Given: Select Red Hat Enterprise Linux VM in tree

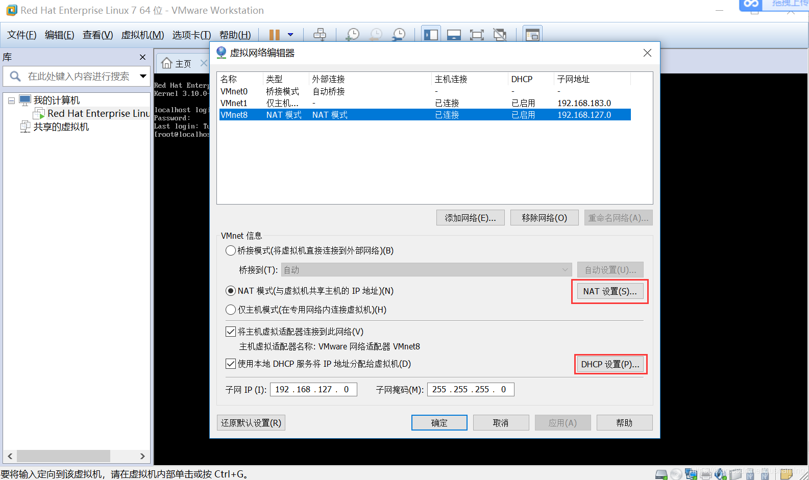Looking at the screenshot, I should (98, 114).
